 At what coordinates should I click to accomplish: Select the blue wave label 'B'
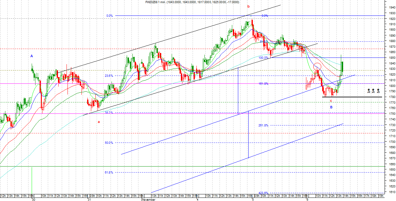pyautogui.click(x=331, y=107)
